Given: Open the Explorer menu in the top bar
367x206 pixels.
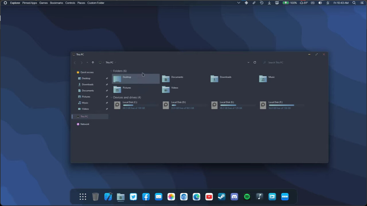Looking at the screenshot, I should click(x=15, y=3).
